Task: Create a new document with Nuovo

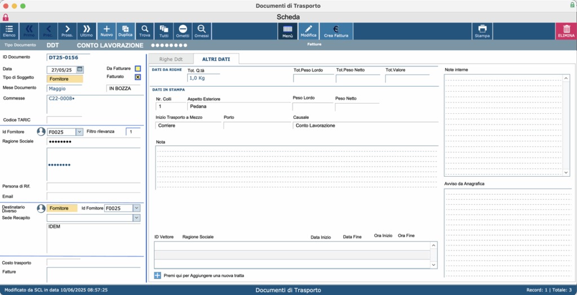Action: (106, 31)
